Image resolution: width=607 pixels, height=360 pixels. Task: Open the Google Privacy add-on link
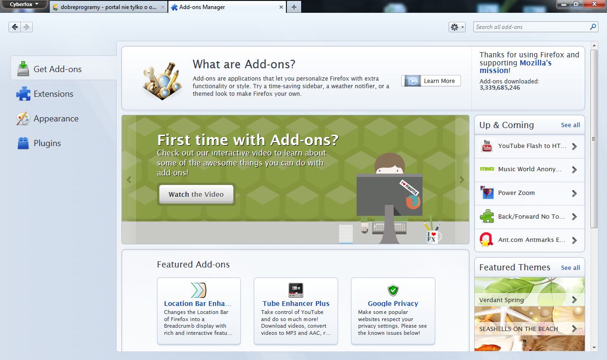point(393,304)
